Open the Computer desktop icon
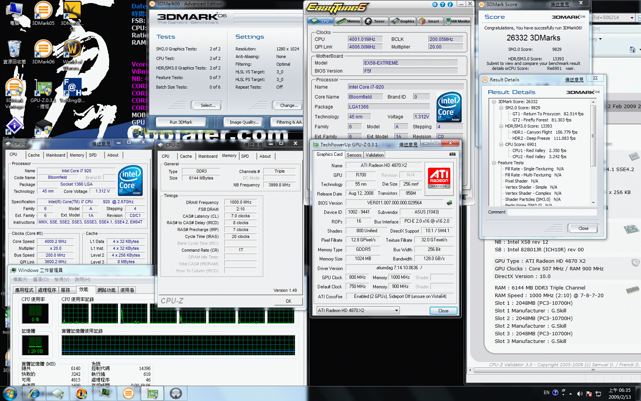 click(x=14, y=13)
